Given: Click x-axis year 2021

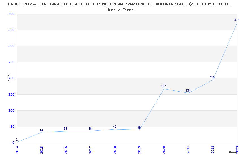Looking at the screenshot, I should pos(188,150).
